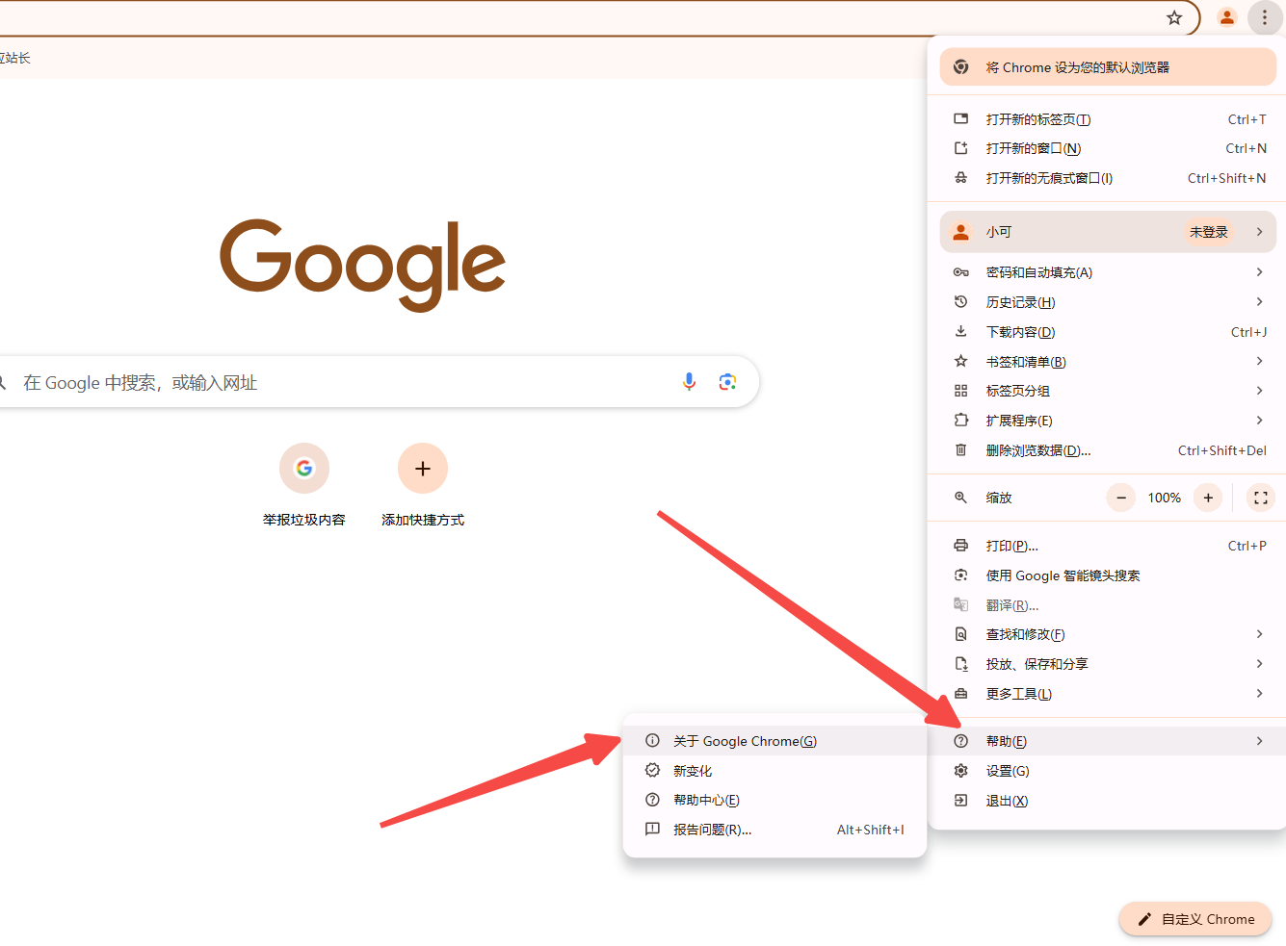The width and height of the screenshot is (1286, 946).
Task: Toggle fullscreen mode button in zoom row
Action: tap(1260, 498)
